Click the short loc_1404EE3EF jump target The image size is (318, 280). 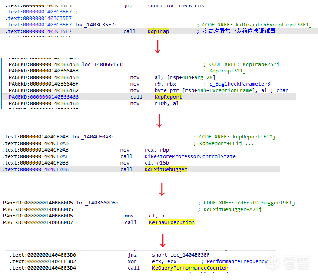[x=181, y=255]
